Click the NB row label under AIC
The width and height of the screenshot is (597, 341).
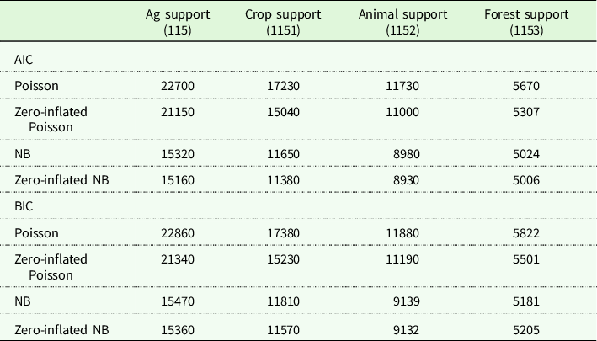[x=23, y=155]
